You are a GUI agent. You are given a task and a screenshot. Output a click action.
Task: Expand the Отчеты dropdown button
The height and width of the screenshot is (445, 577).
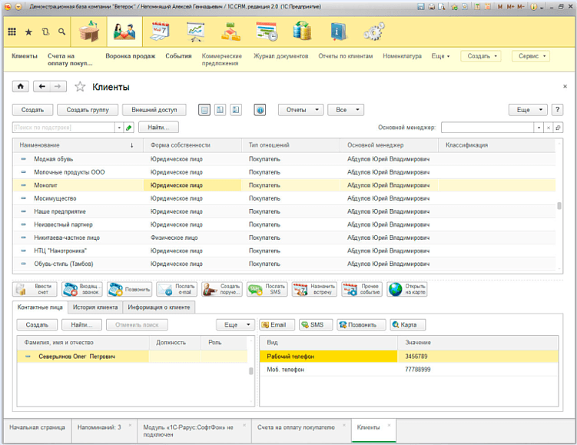pos(300,110)
